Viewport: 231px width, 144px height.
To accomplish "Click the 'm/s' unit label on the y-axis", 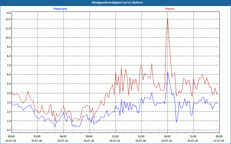I will 9,13.
